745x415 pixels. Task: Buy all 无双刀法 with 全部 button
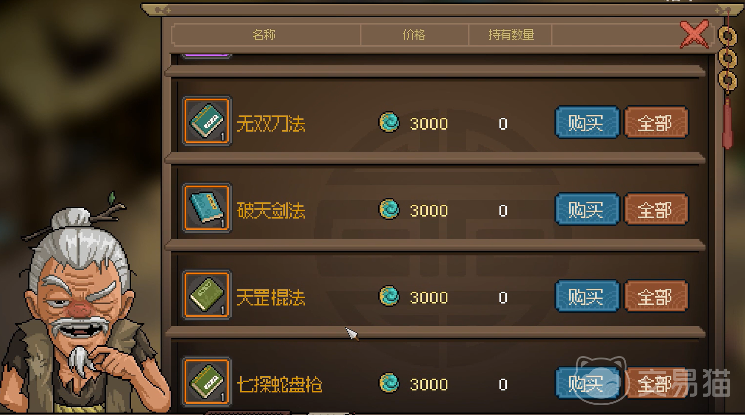[x=656, y=122]
